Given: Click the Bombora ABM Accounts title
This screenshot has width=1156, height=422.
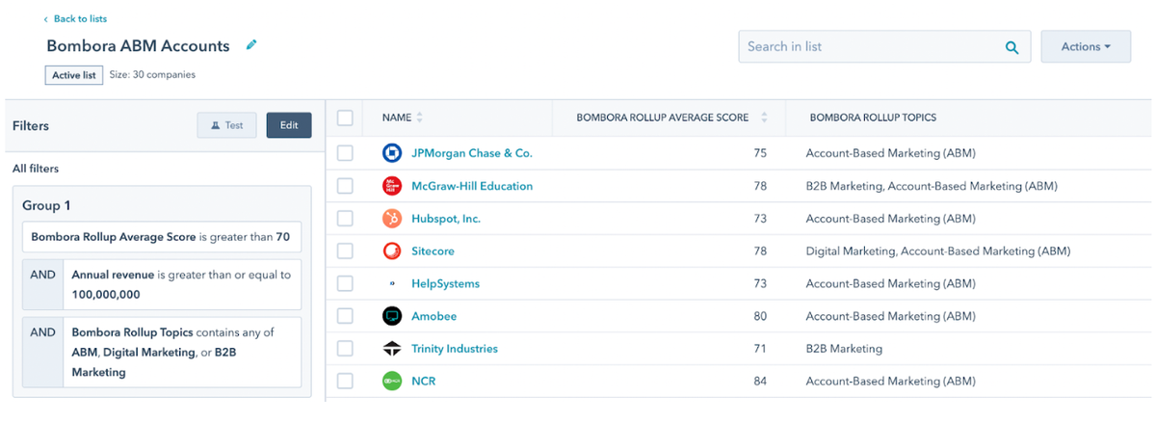Looking at the screenshot, I should point(138,45).
